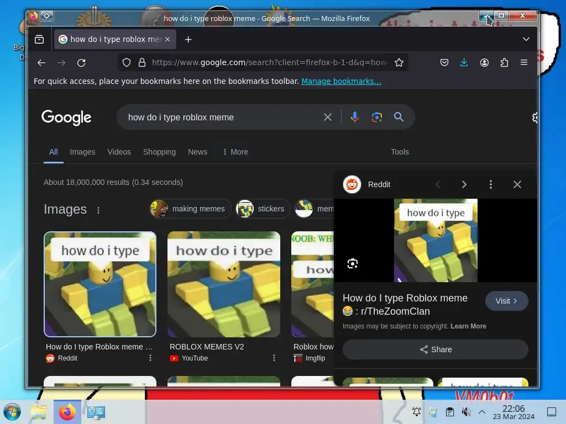Open notifications bell in system tray
The height and width of the screenshot is (424, 566).
[417, 412]
